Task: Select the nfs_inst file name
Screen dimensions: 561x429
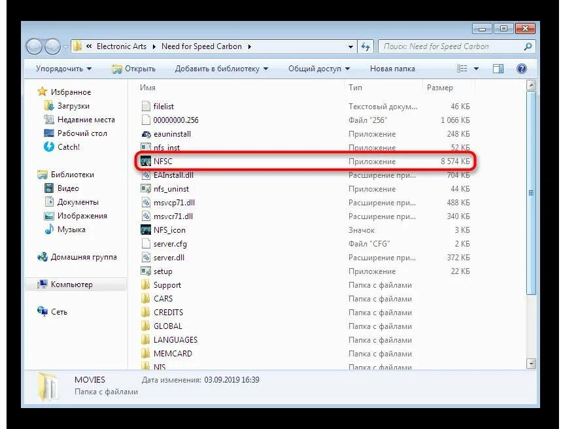Action: [167, 147]
